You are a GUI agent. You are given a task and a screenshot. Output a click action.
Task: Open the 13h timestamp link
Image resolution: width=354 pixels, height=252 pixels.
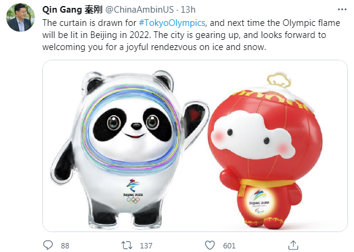click(x=188, y=10)
